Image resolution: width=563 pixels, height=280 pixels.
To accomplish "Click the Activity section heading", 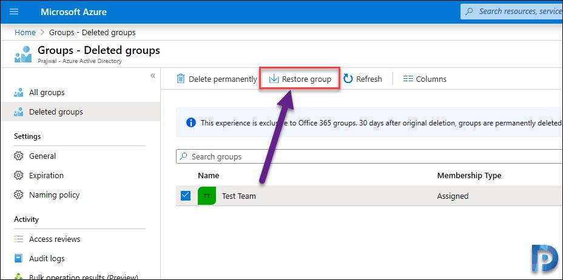I will [x=26, y=219].
